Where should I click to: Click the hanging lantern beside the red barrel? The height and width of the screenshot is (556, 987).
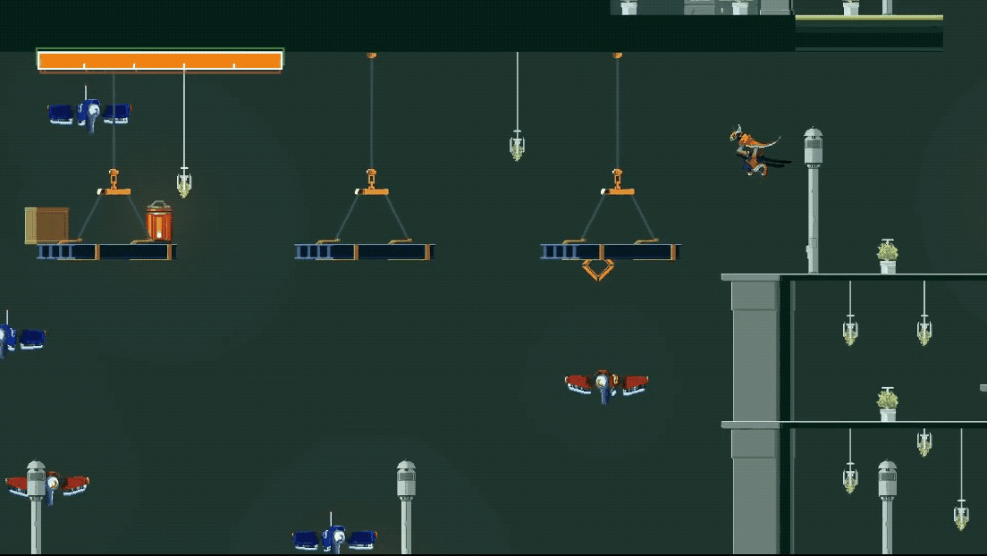coord(184,183)
